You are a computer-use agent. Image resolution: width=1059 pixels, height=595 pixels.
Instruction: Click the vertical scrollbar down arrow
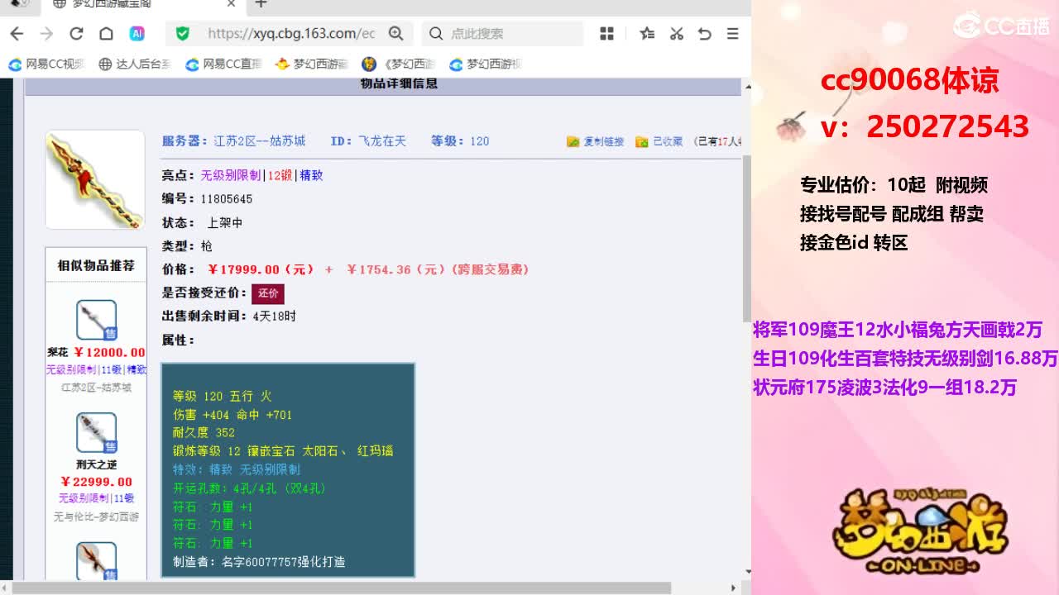coord(748,571)
